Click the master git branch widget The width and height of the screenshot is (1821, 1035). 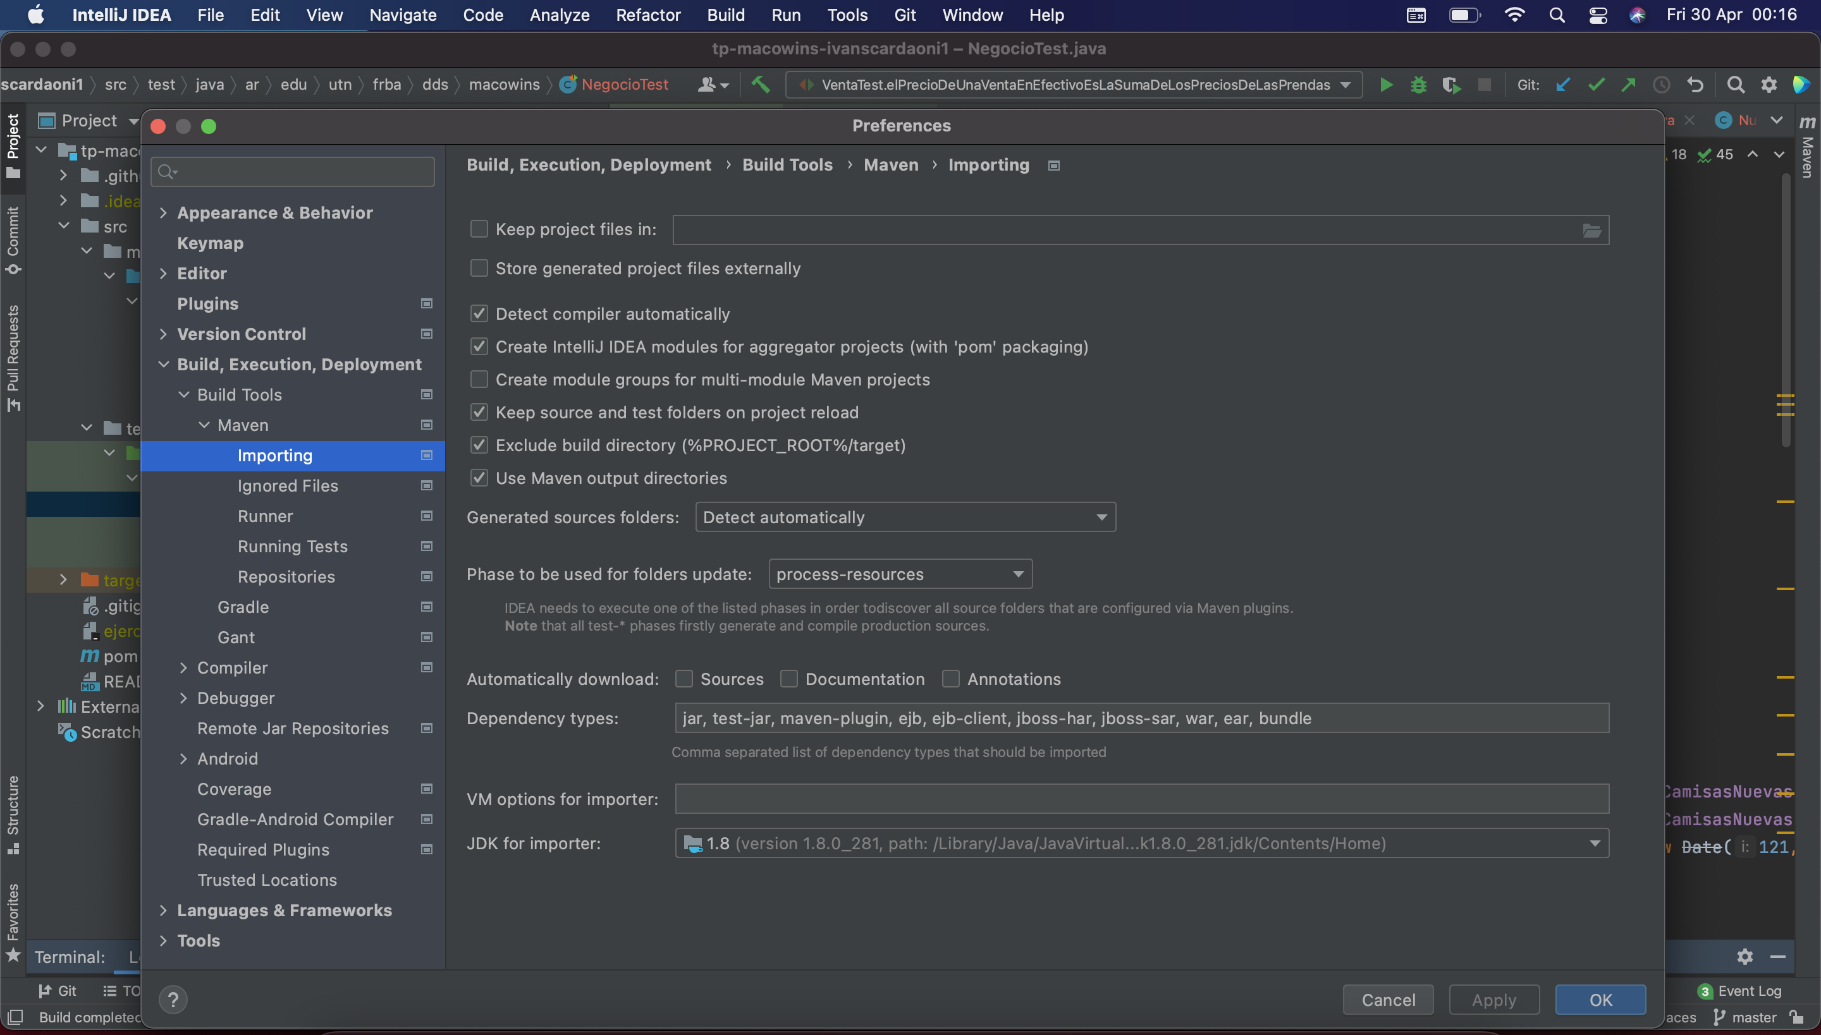[1745, 1017]
